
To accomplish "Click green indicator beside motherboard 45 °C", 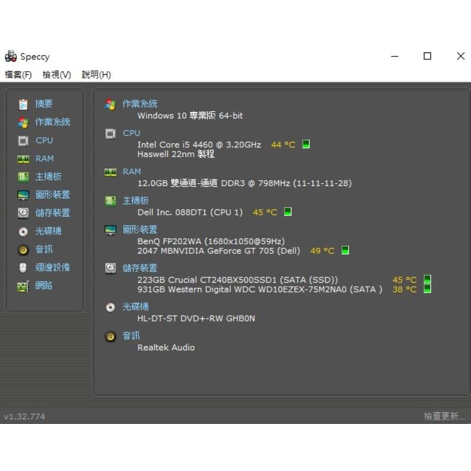I will [287, 212].
